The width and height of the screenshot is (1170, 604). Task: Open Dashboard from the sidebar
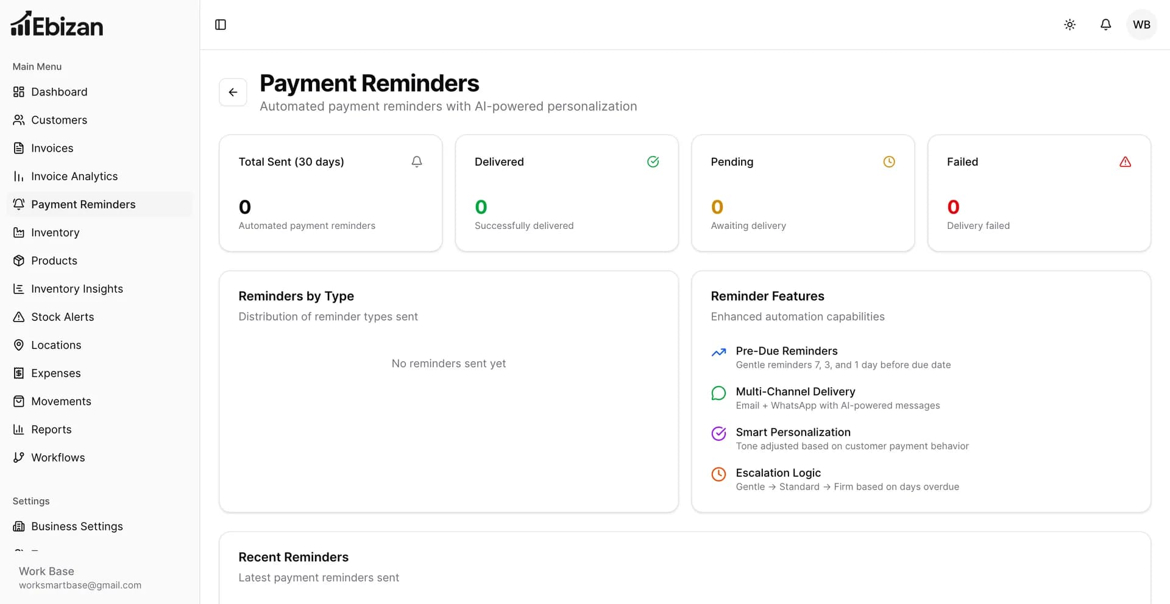[59, 92]
